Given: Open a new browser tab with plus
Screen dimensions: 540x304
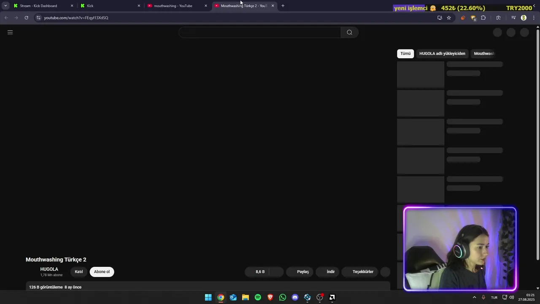Looking at the screenshot, I should [x=283, y=6].
